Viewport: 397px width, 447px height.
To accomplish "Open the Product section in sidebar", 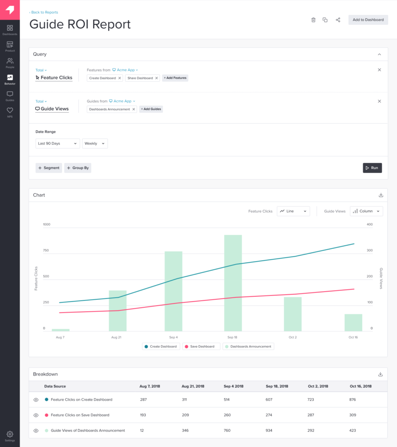I will (10, 46).
